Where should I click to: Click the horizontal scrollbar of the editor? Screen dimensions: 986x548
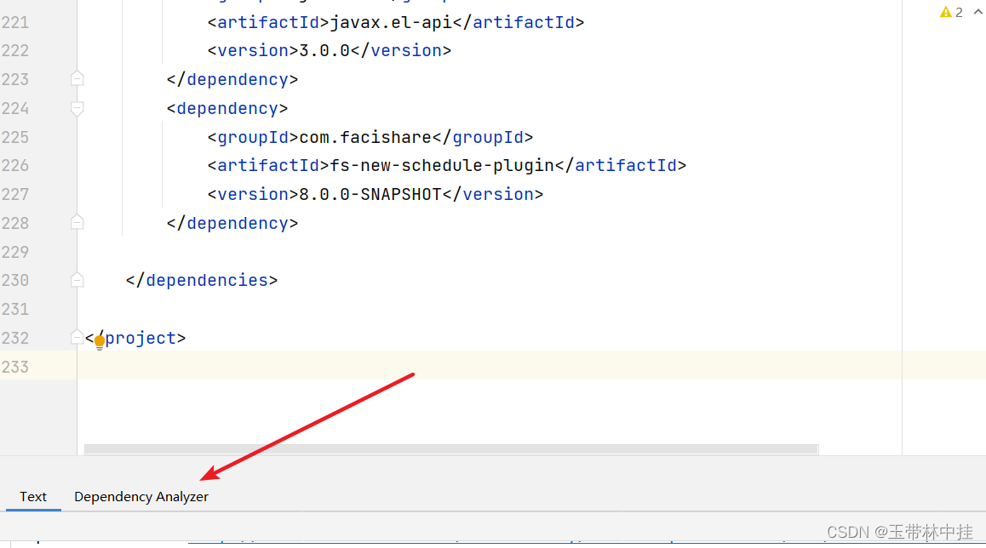[451, 448]
